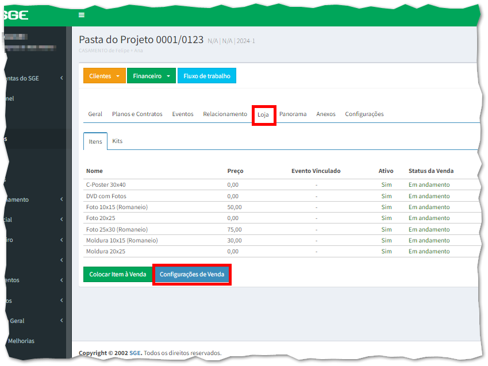Click the Moldura 20x25 item
The height and width of the screenshot is (366, 488).
point(106,251)
